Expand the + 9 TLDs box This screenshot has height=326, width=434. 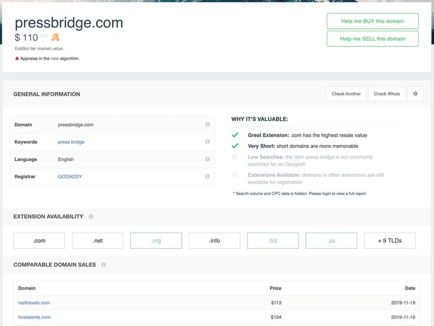pyautogui.click(x=390, y=241)
